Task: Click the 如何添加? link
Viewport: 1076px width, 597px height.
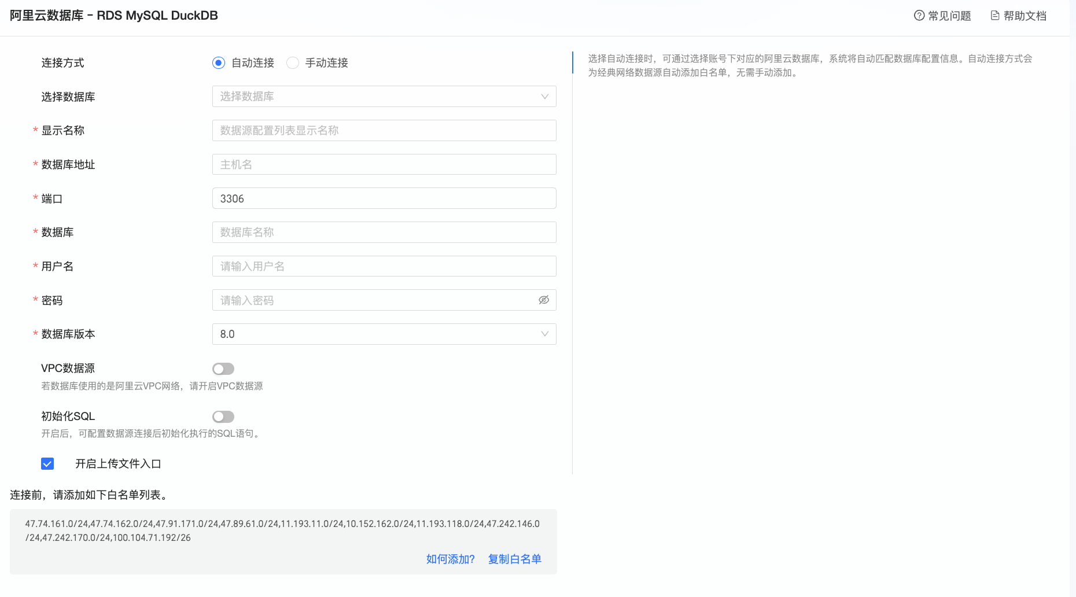Action: [x=450, y=559]
